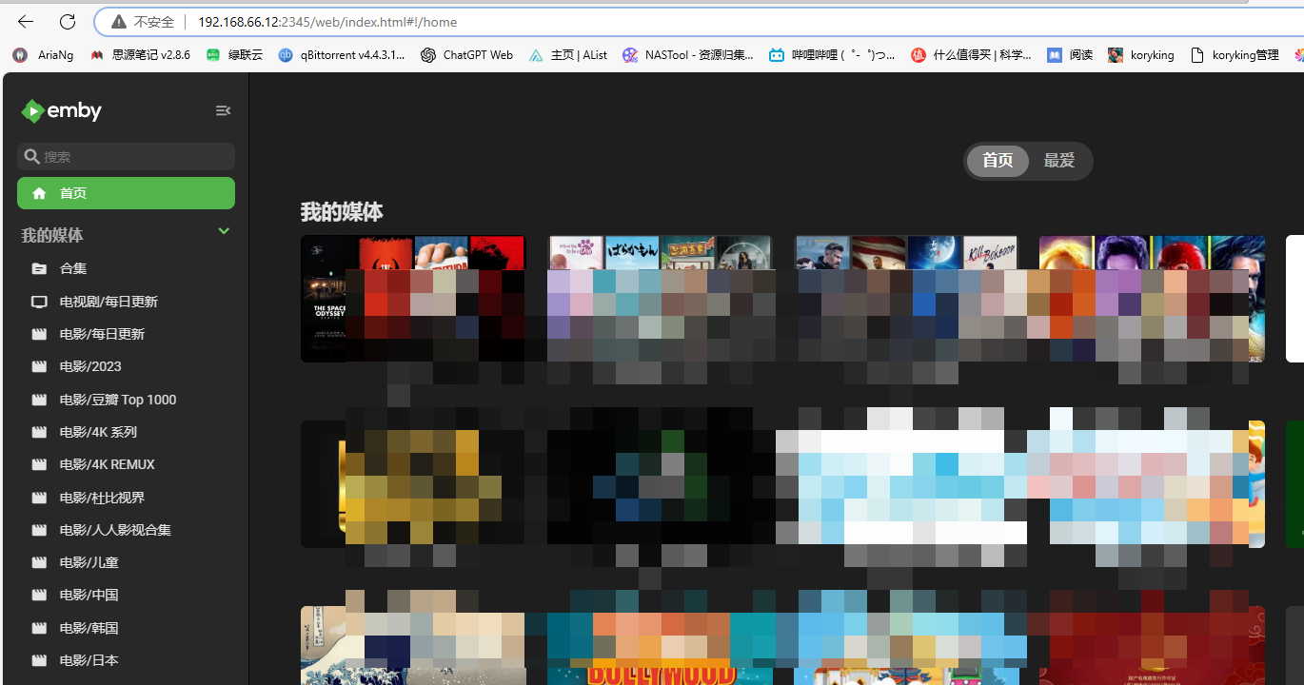The height and width of the screenshot is (685, 1304).
Task: Open the 电影/2023 library
Action: pyautogui.click(x=90, y=367)
